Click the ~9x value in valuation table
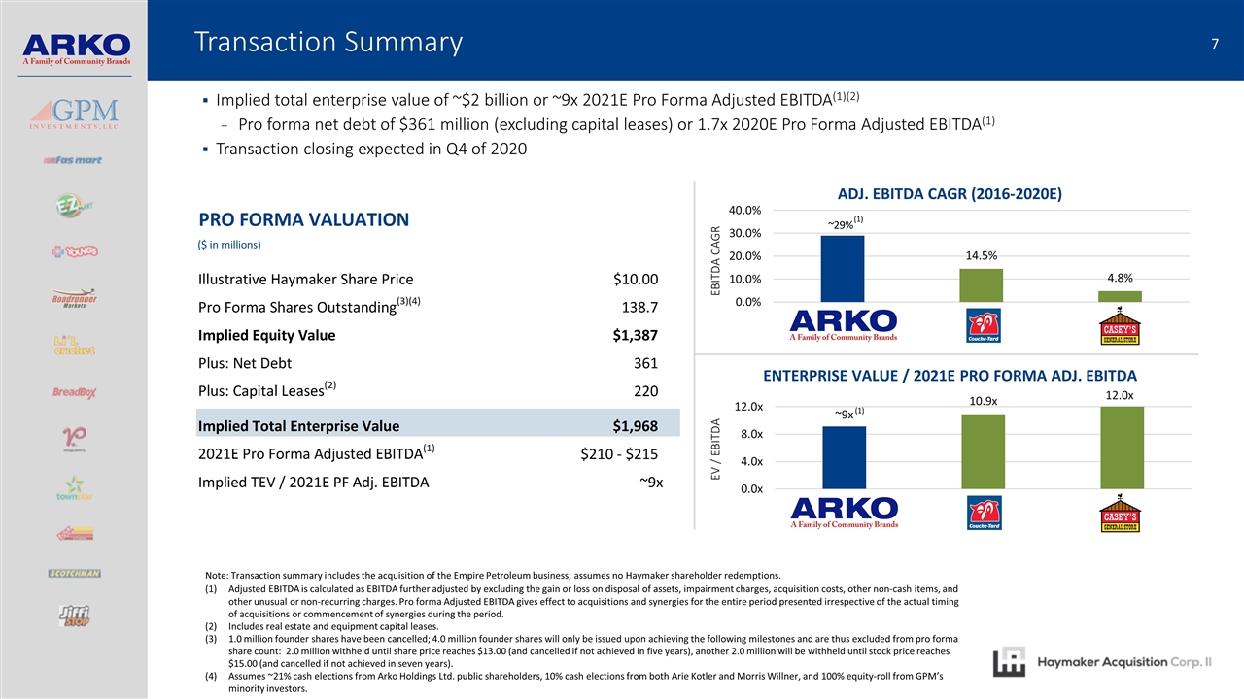 pos(651,482)
